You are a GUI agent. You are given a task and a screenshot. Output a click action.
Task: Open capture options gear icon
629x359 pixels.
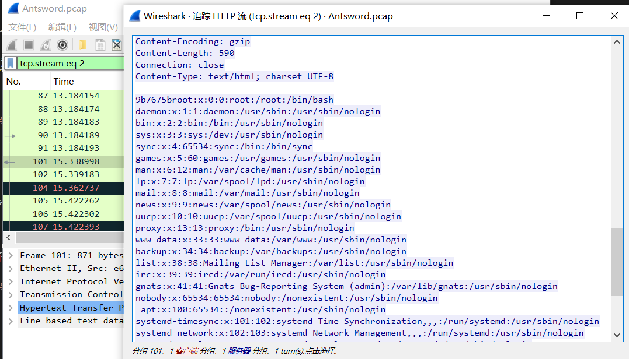(x=62, y=45)
